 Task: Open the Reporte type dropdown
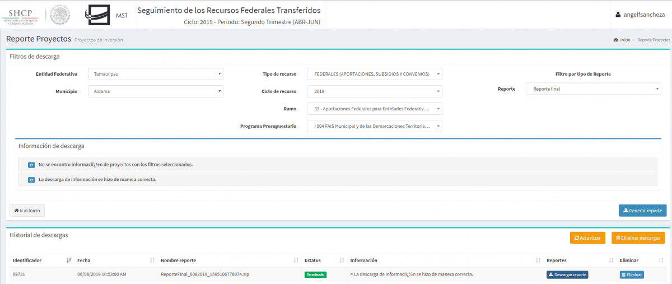tap(593, 89)
